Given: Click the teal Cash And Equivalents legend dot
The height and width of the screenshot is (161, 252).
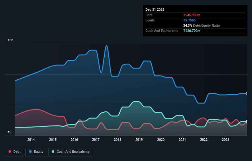Looking at the screenshot, I should tap(53, 152).
